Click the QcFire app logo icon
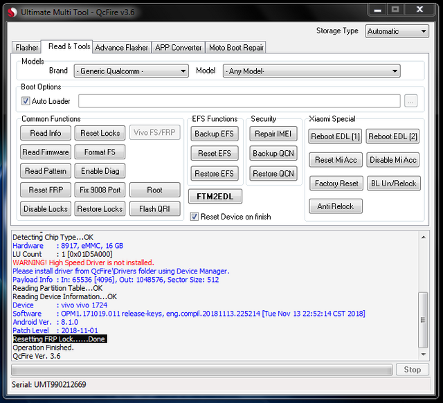This screenshot has height=403, width=443. (12, 12)
